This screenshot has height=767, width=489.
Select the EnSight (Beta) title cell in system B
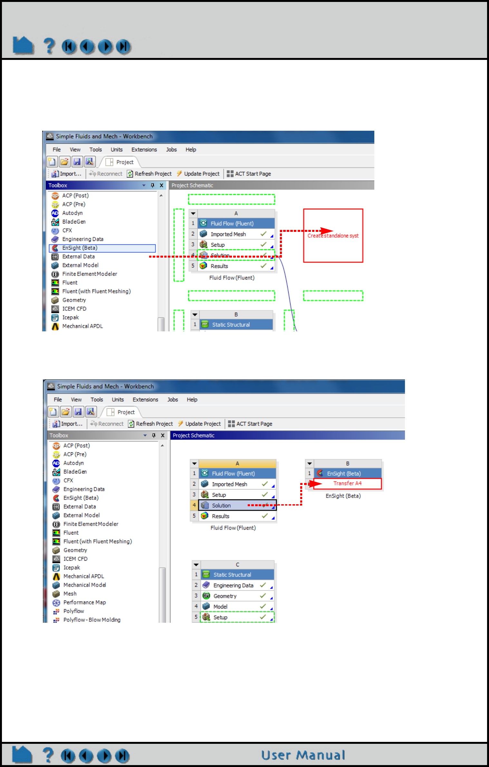pyautogui.click(x=348, y=473)
